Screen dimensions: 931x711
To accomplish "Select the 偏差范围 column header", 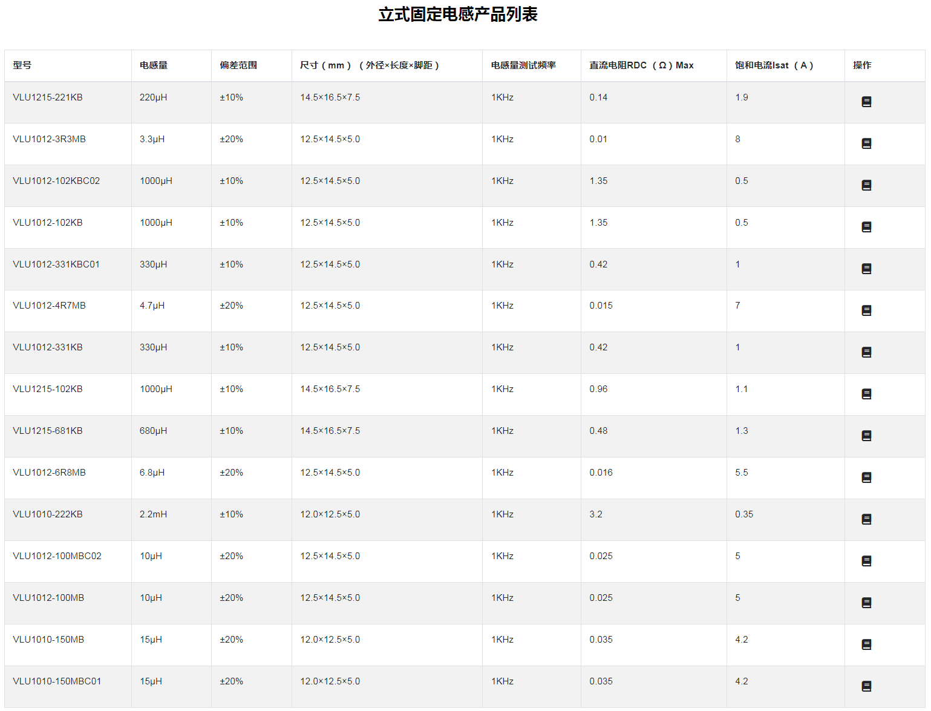I will click(x=238, y=65).
